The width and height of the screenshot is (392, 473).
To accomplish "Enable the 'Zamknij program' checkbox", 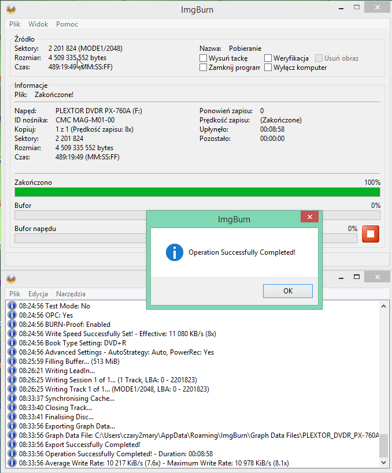I will 204,68.
